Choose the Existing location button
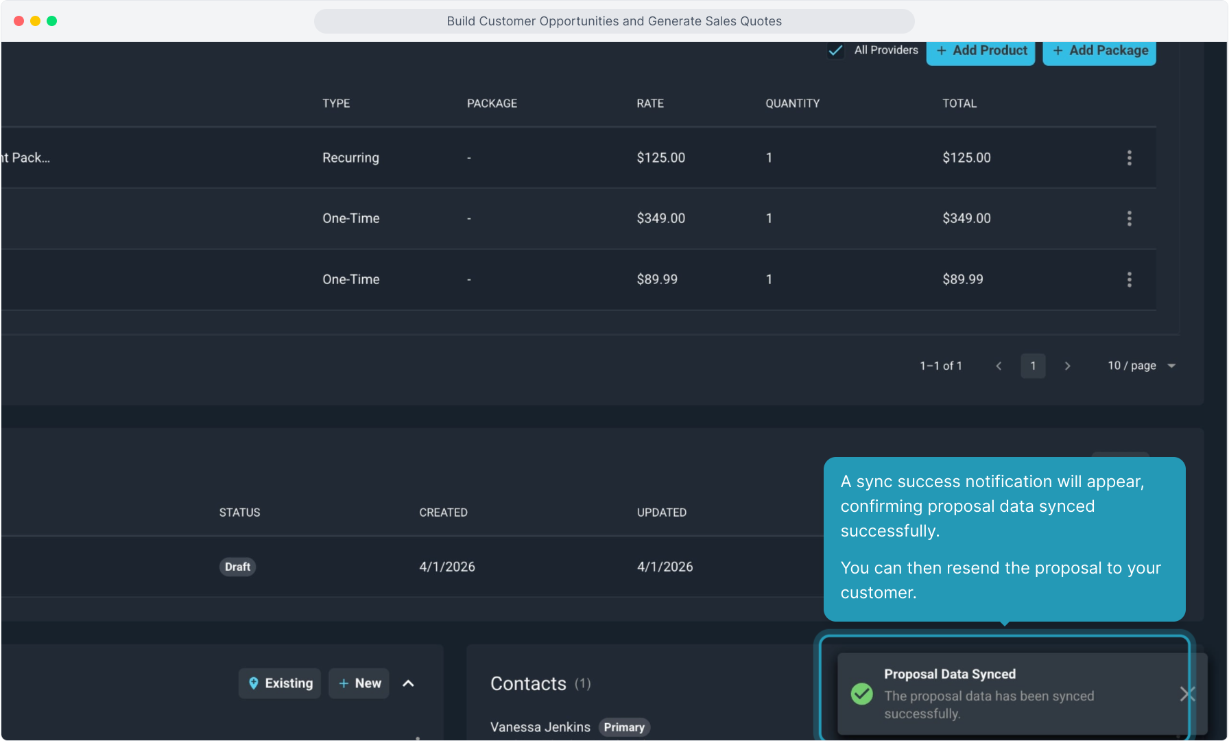 click(280, 683)
